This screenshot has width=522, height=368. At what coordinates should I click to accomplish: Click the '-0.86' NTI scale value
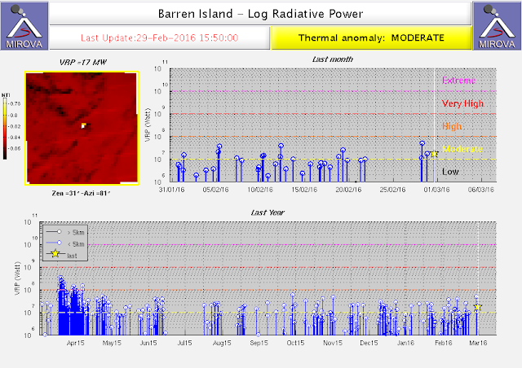[x=15, y=149]
